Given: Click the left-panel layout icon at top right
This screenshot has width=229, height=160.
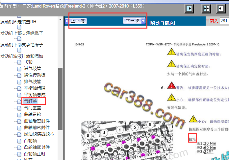Looking at the screenshot, I should (x=189, y=9).
